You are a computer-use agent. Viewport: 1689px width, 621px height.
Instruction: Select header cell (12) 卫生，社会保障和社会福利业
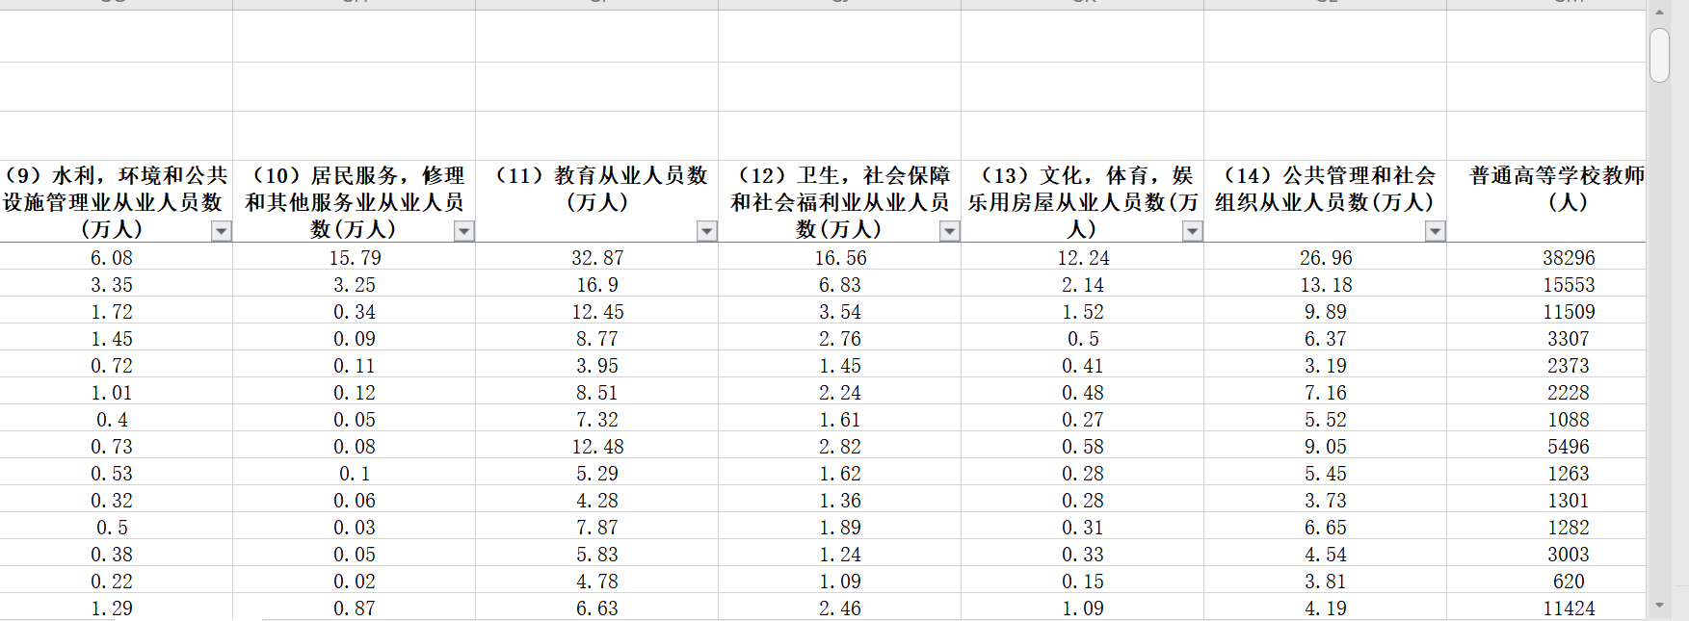coord(840,202)
